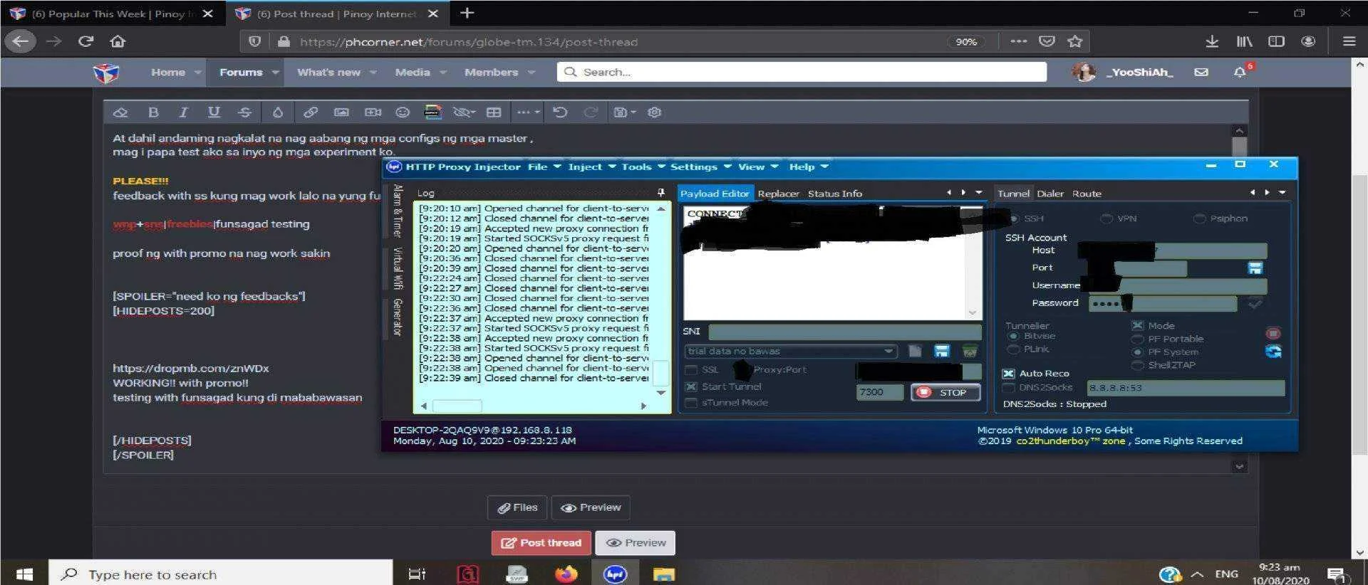Click the red stop icon beside the Mode options
The image size is (1368, 585).
(1273, 333)
